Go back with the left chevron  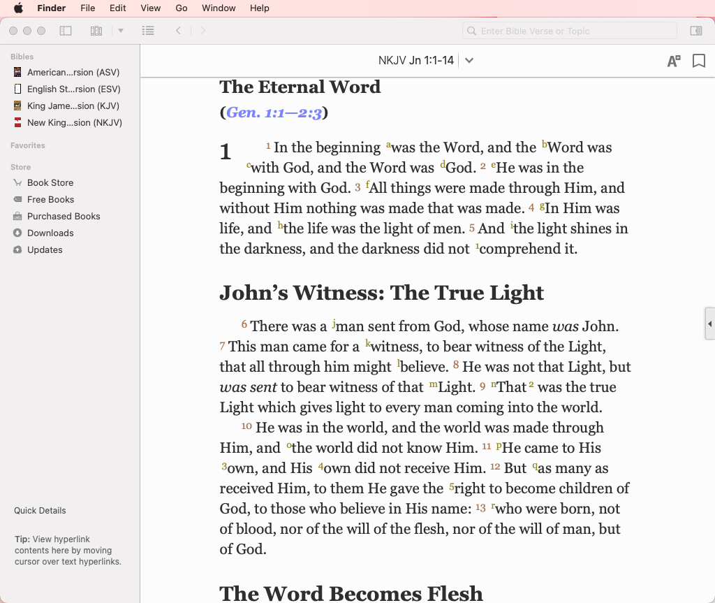179,31
